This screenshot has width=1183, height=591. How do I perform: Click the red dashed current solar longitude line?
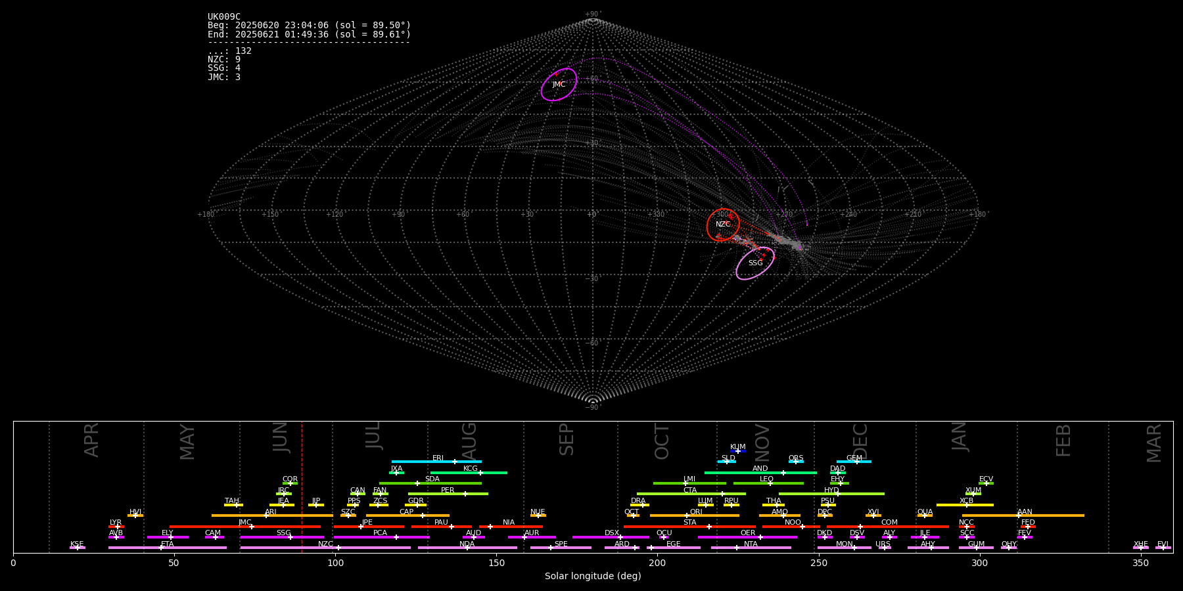(302, 487)
